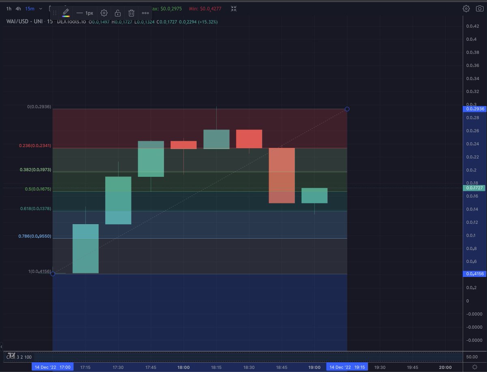Screen dimensions: 487x372
Task: Grab the drawing toolbar drag handle
Action: tap(55, 13)
